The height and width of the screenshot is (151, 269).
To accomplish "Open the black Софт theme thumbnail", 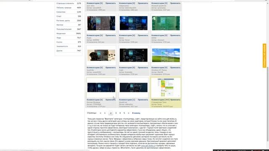I will point(134,55).
